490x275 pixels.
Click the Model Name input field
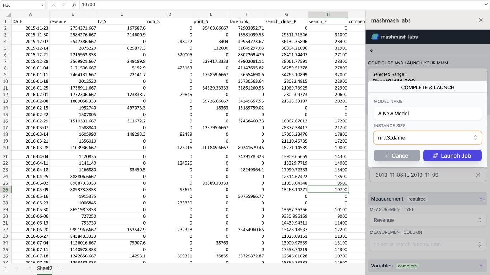coord(428,114)
